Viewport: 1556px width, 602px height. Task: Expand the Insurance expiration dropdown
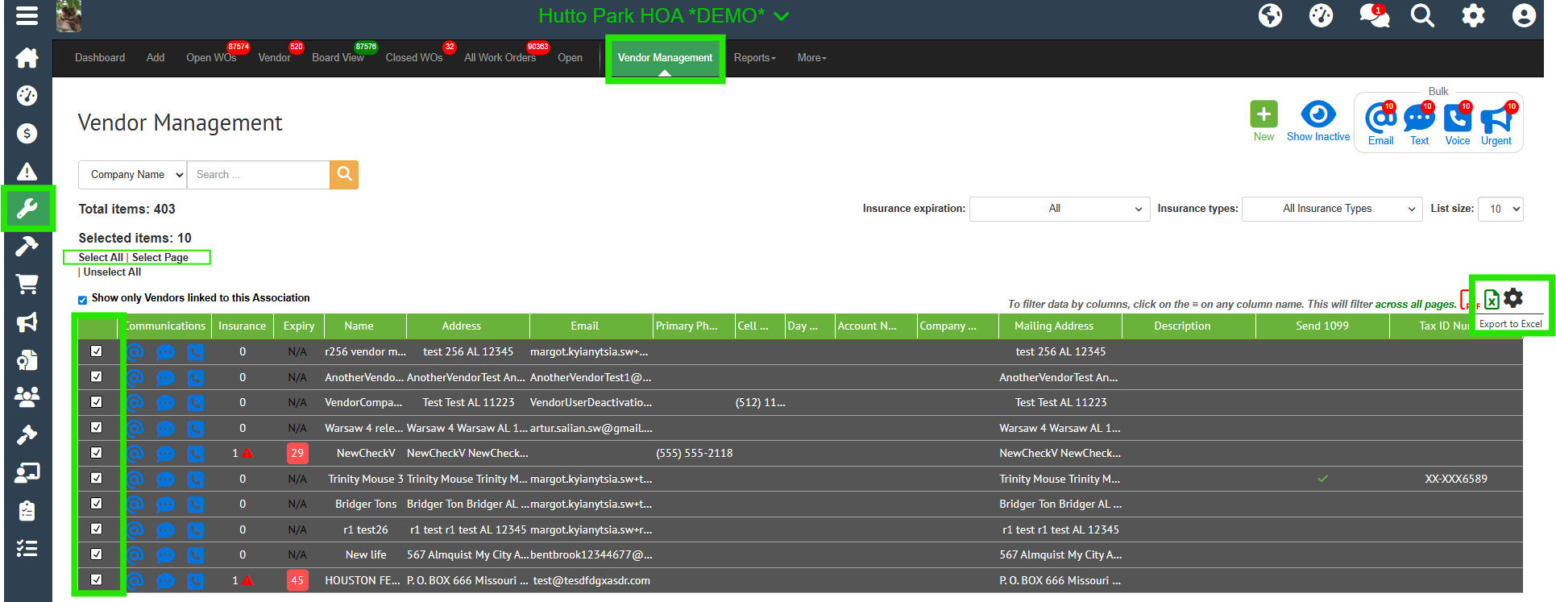click(x=1059, y=209)
